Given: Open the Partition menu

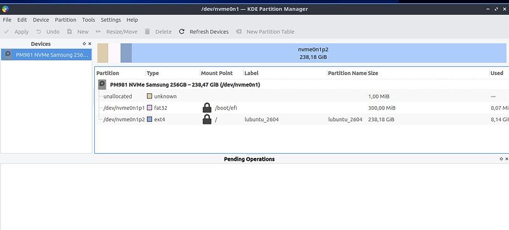Looking at the screenshot, I should 66,20.
